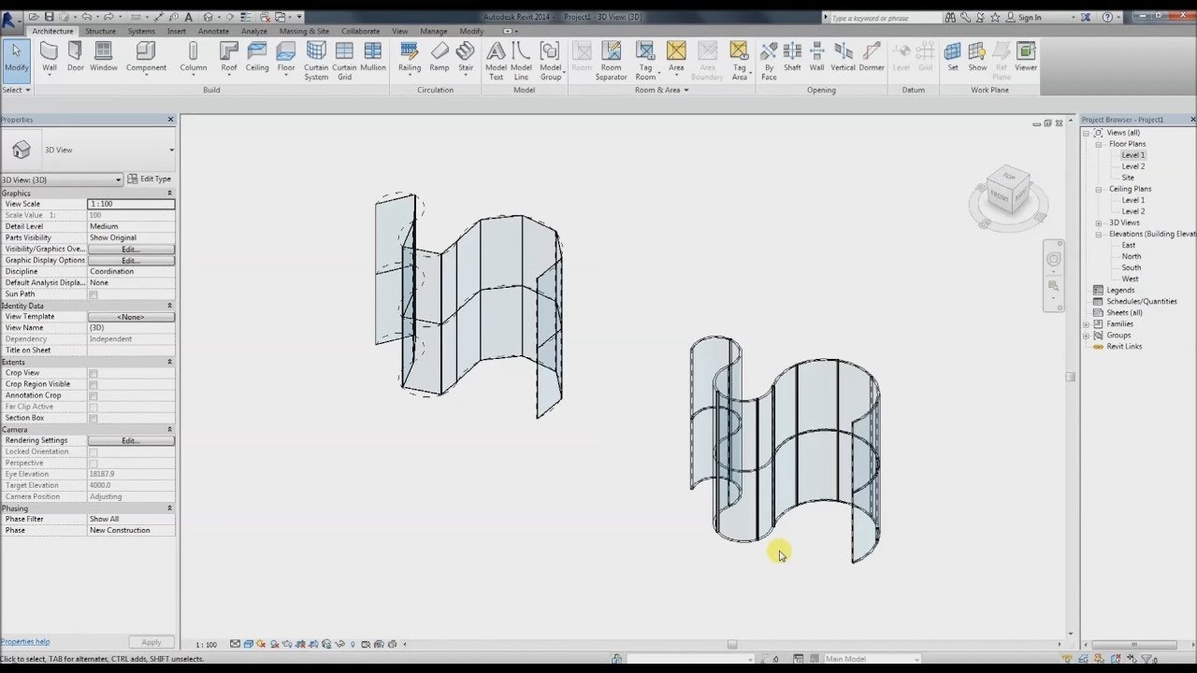Click the search keyword input box
The height and width of the screenshot is (673, 1197).
click(x=884, y=18)
